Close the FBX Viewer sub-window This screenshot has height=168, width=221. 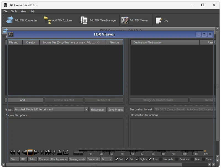click(x=210, y=34)
